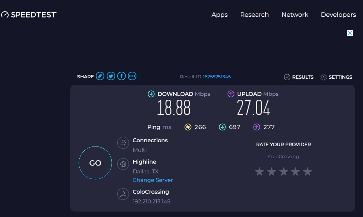Rate provider three stars
Screen dimensions: 363x217
284,171
